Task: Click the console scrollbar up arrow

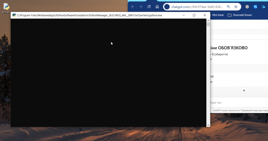Action: pos(208,21)
